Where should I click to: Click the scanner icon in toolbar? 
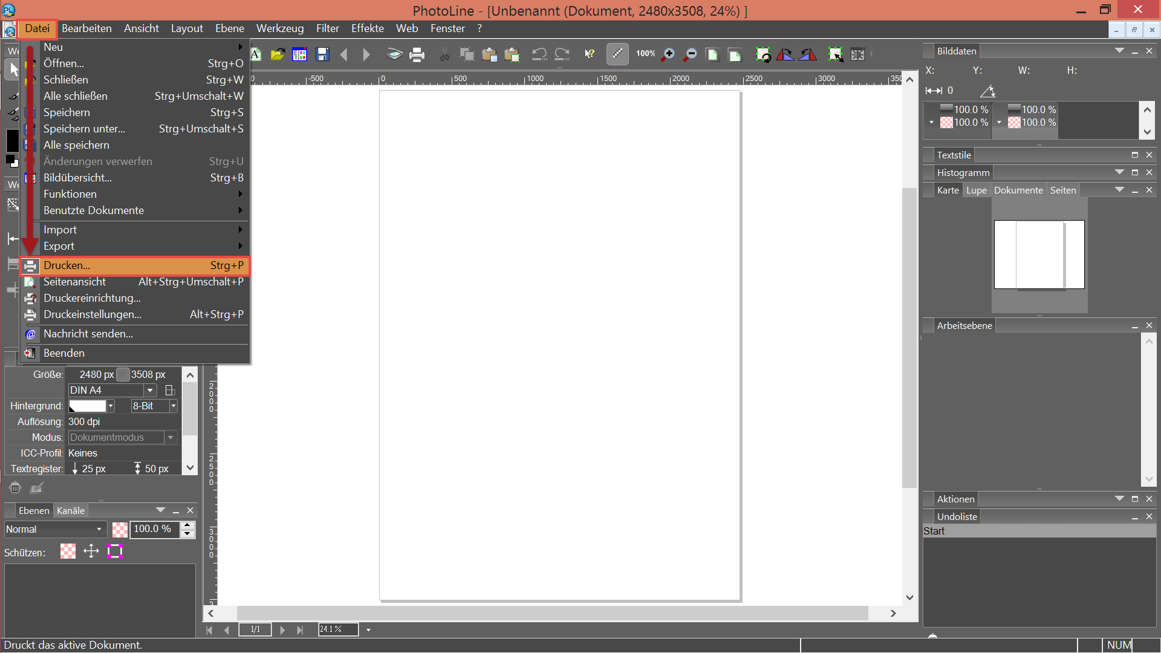394,54
